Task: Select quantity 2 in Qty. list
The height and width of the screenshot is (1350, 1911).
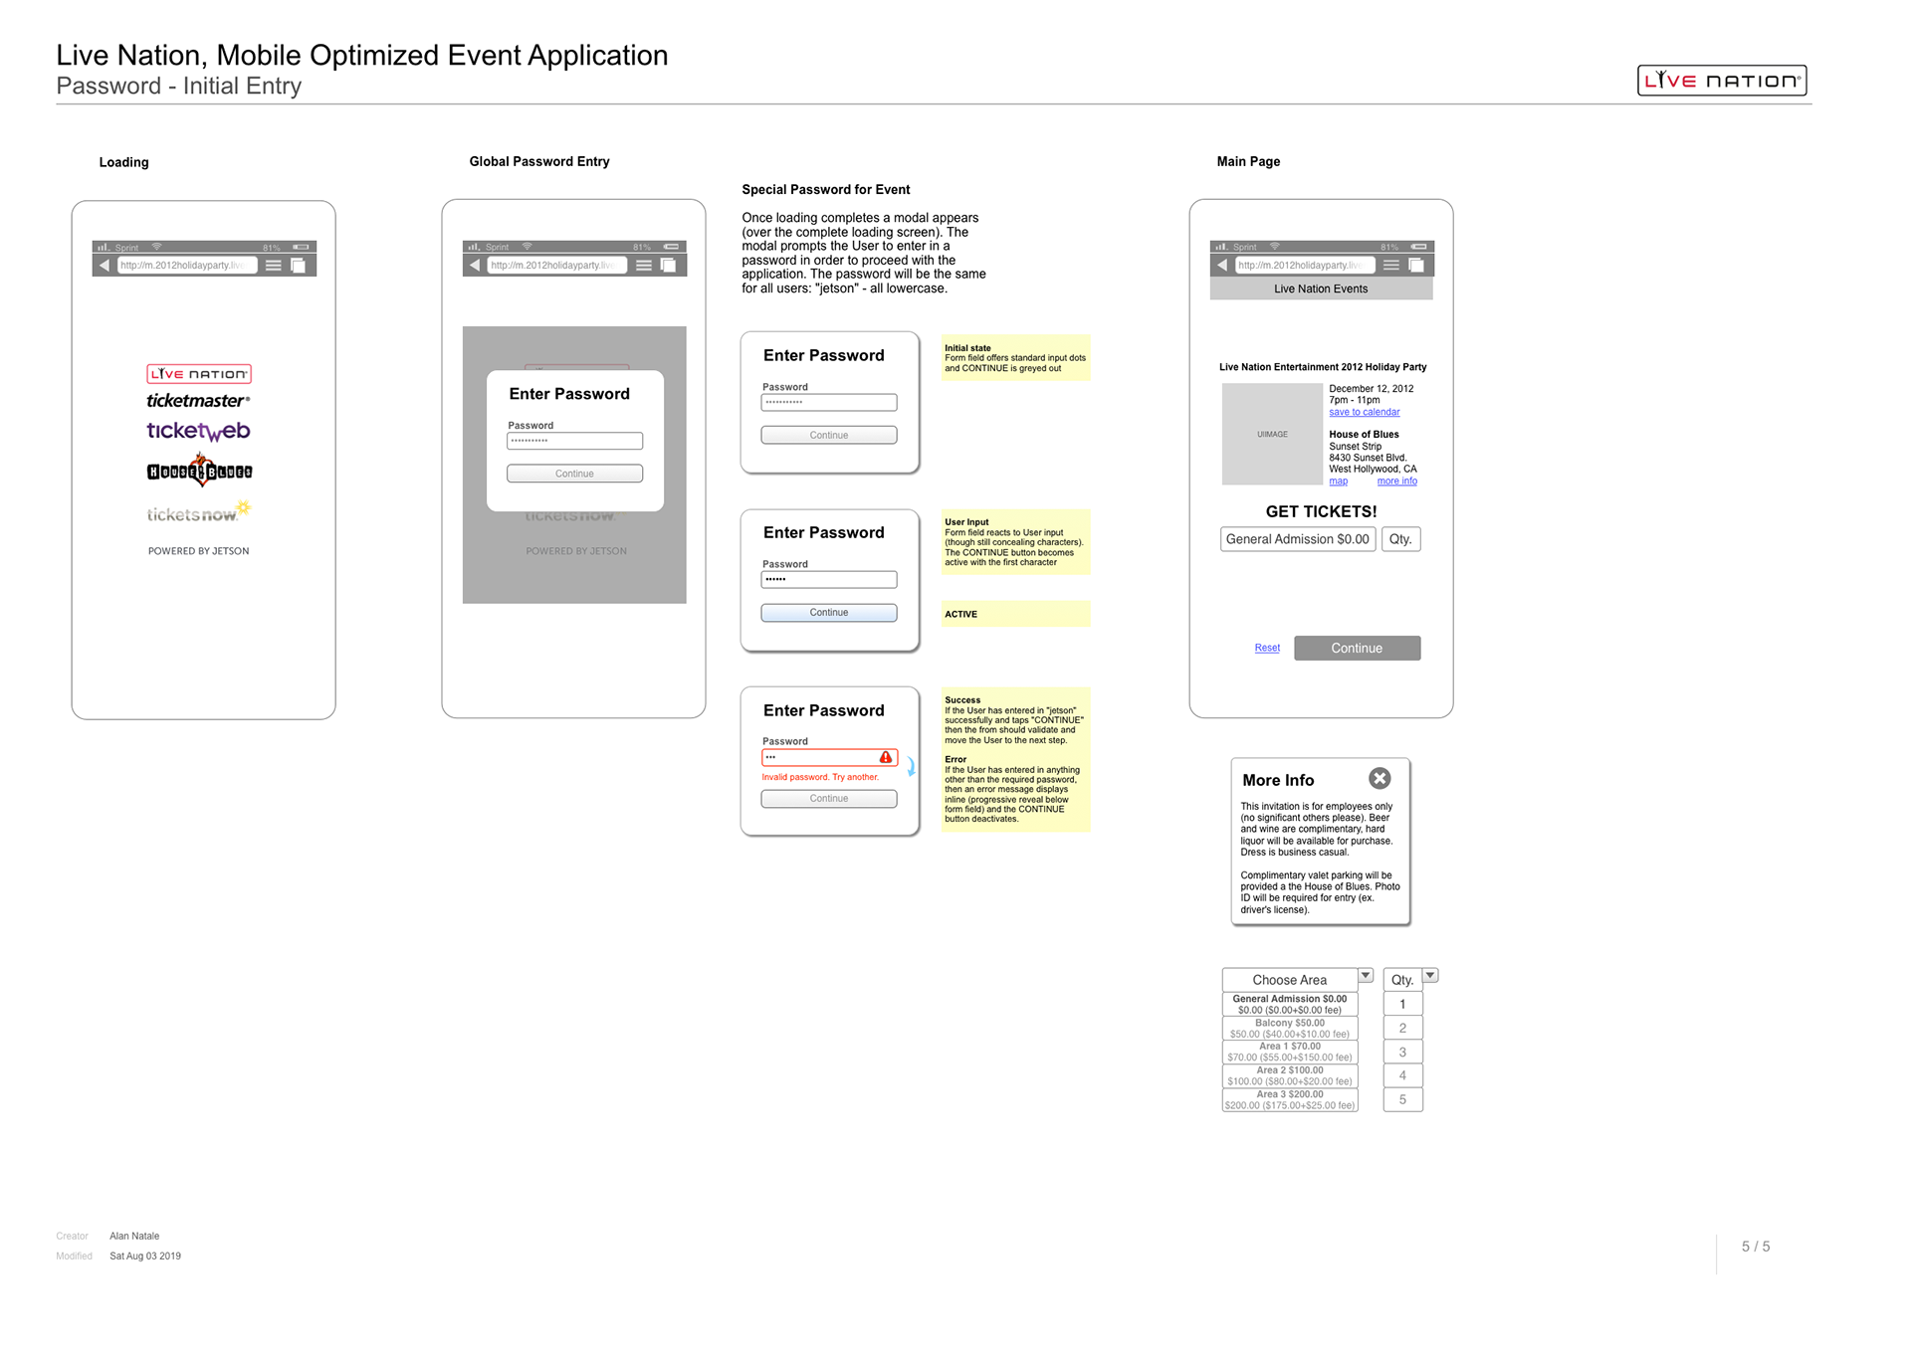Action: (1402, 1029)
